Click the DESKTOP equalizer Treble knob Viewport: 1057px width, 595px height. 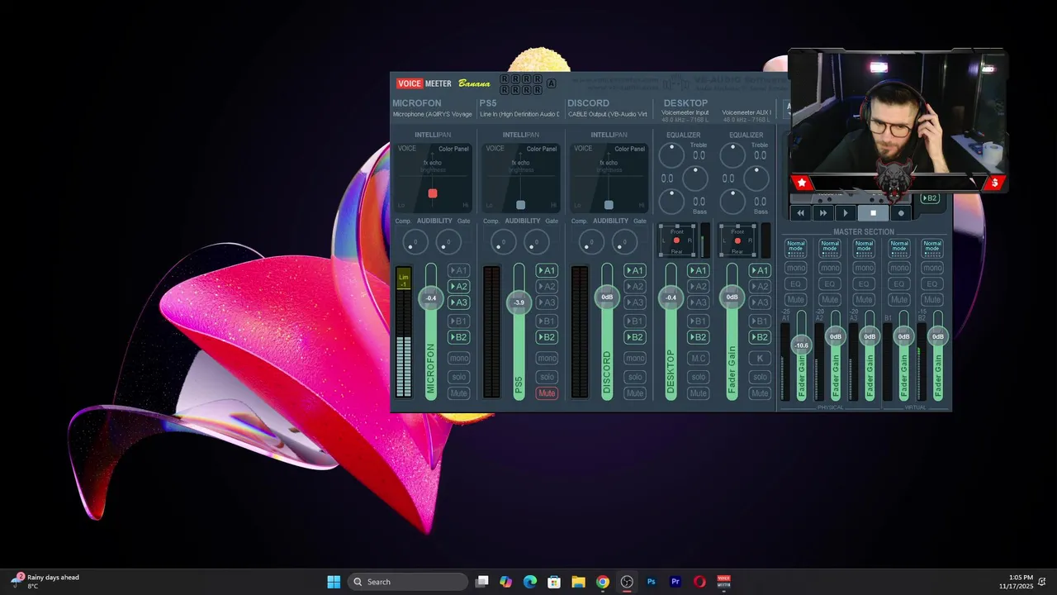pyautogui.click(x=671, y=155)
